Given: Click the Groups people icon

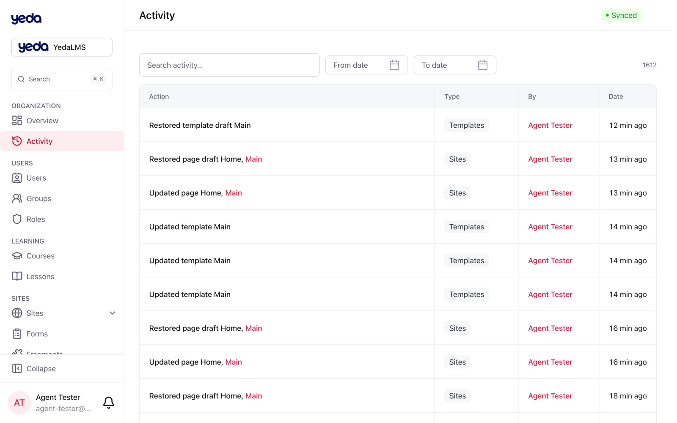Looking at the screenshot, I should pos(17,198).
